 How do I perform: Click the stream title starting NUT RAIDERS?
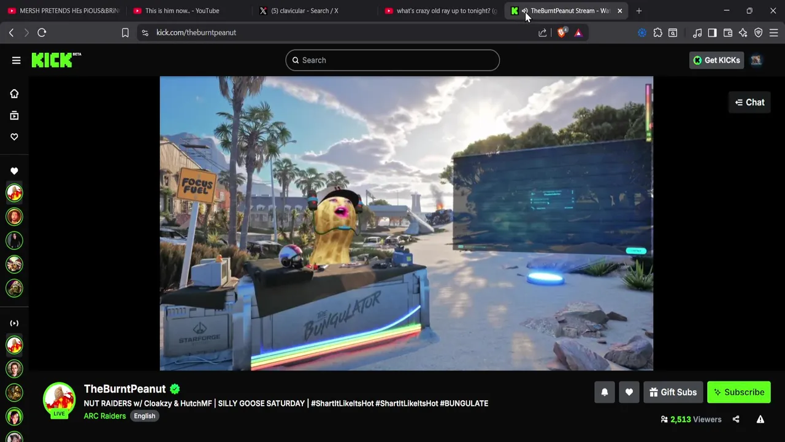click(x=286, y=403)
